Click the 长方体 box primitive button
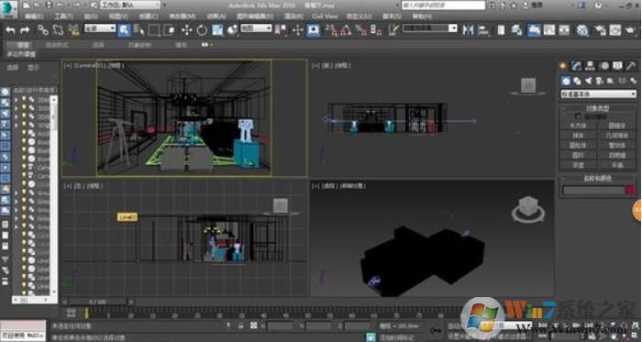642x342 pixels. click(578, 126)
